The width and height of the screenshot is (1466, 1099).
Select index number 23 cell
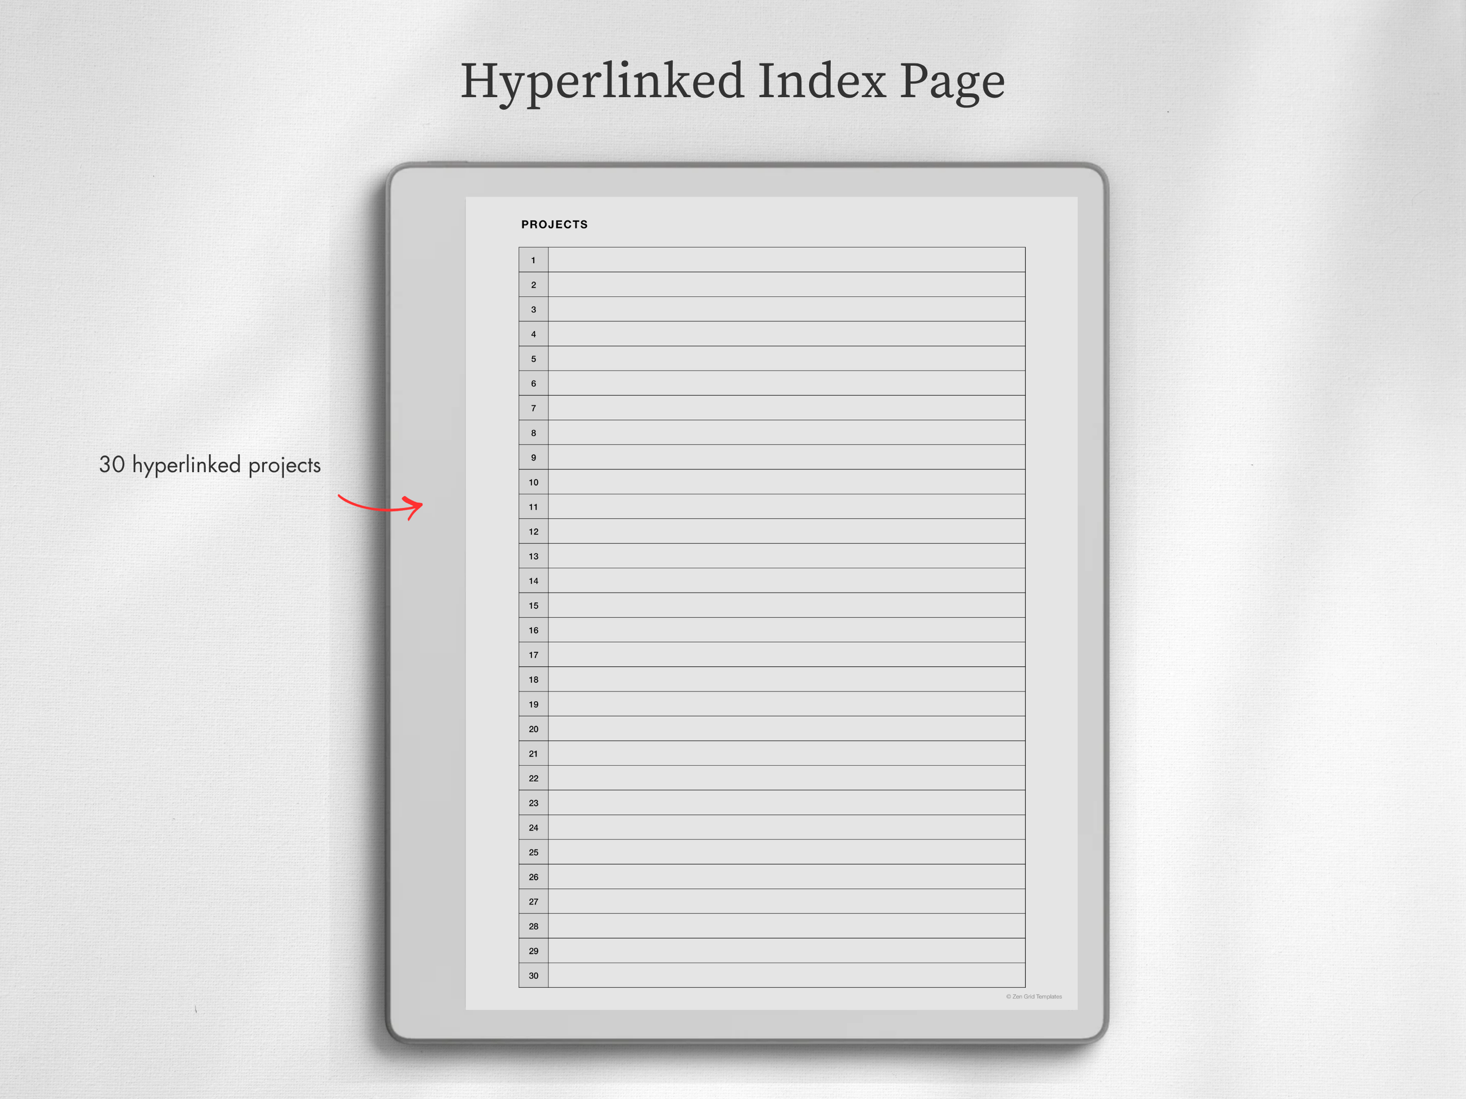point(534,803)
